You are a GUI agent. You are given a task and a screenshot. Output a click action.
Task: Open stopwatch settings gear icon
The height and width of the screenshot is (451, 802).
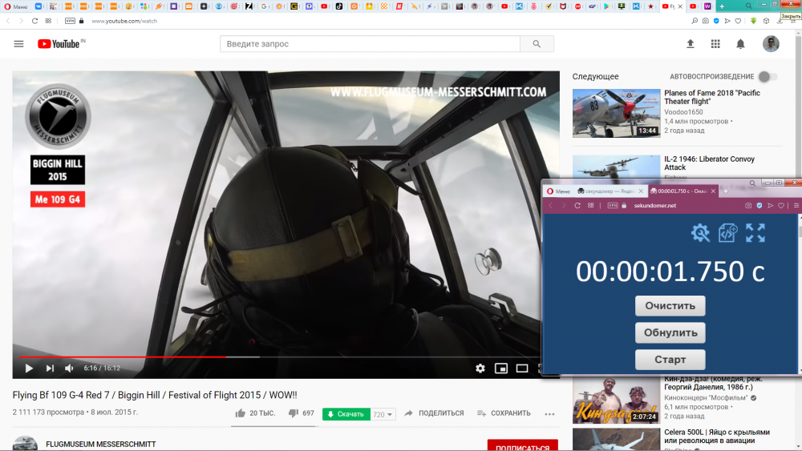point(700,233)
